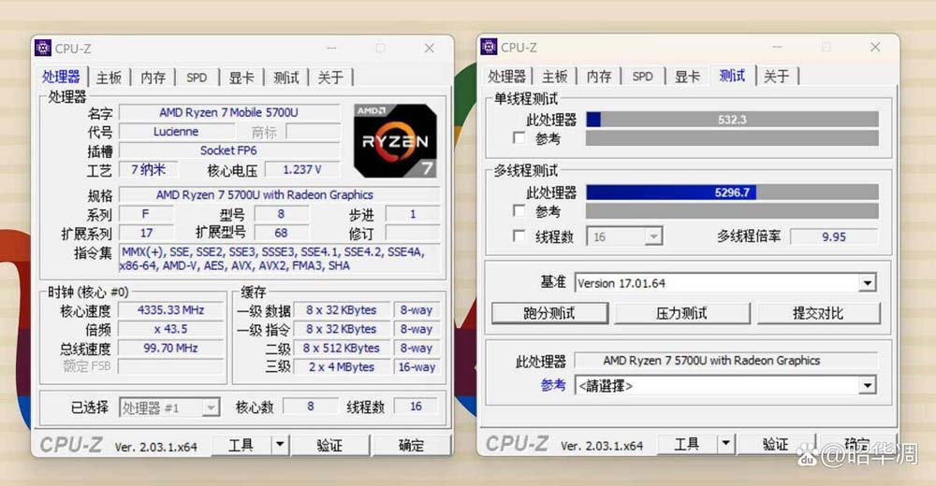
Task: Click the CPU-Z icon in right window title bar
Action: pyautogui.click(x=488, y=47)
